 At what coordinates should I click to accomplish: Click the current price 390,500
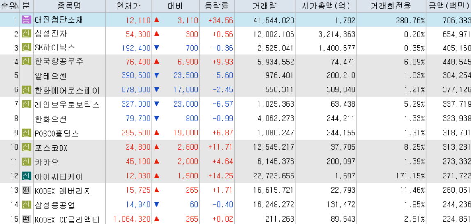tap(136, 75)
